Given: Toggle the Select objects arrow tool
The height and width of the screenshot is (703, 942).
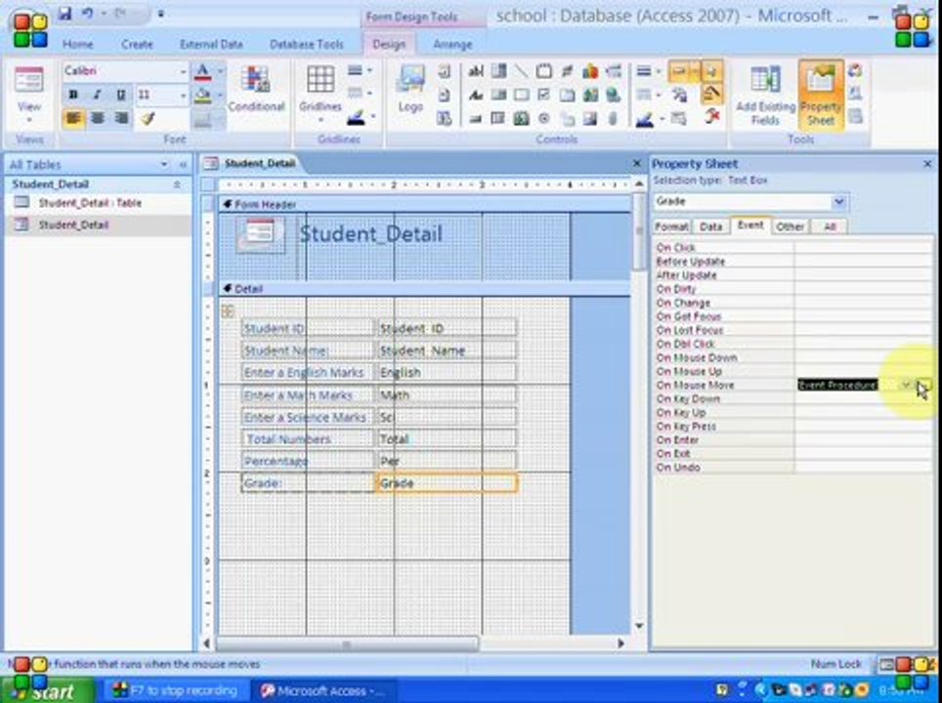Looking at the screenshot, I should point(712,71).
